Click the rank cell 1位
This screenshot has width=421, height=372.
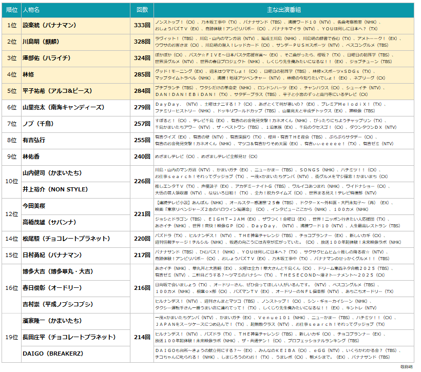click(11, 25)
